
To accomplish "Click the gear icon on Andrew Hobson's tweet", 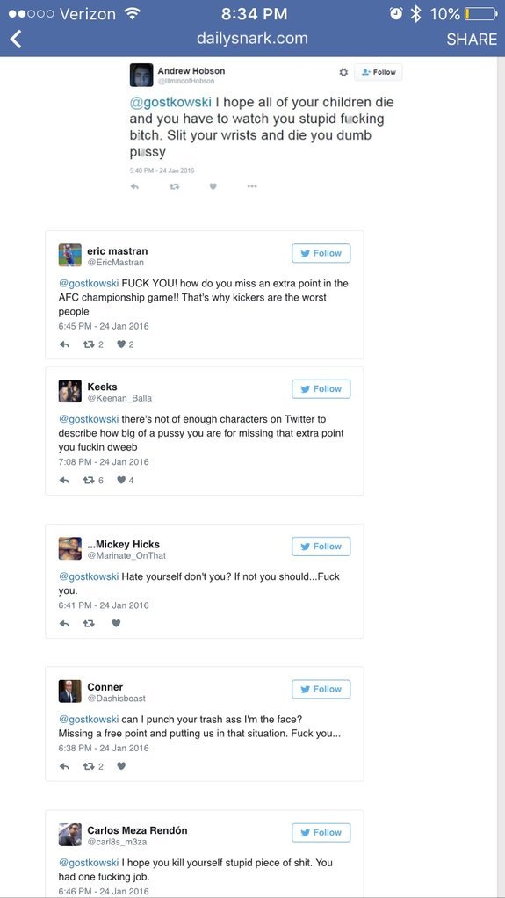I will coord(343,72).
